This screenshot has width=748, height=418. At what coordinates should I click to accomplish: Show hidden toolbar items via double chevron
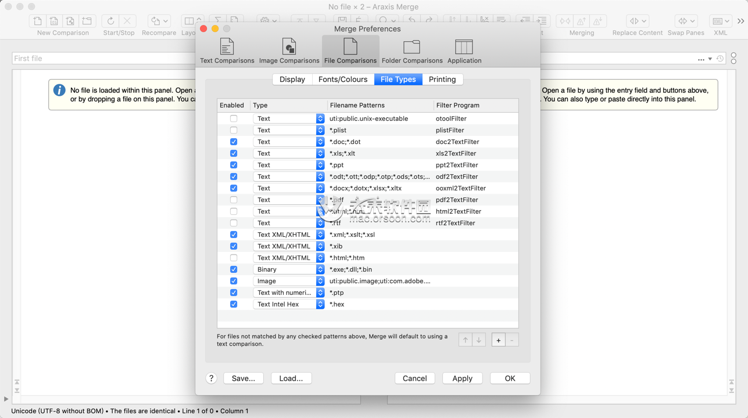tap(740, 21)
